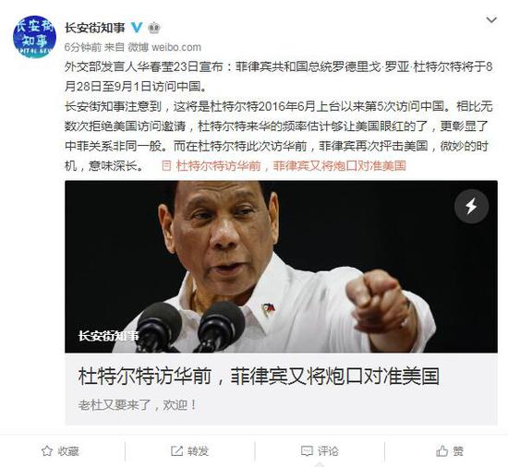The image size is (508, 467).
Task: Open the 长安街知事 account name link
Action: tap(94, 28)
